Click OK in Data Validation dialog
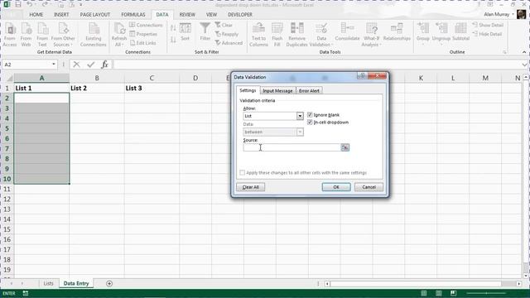Screen dimensions: 530x298 [336, 187]
